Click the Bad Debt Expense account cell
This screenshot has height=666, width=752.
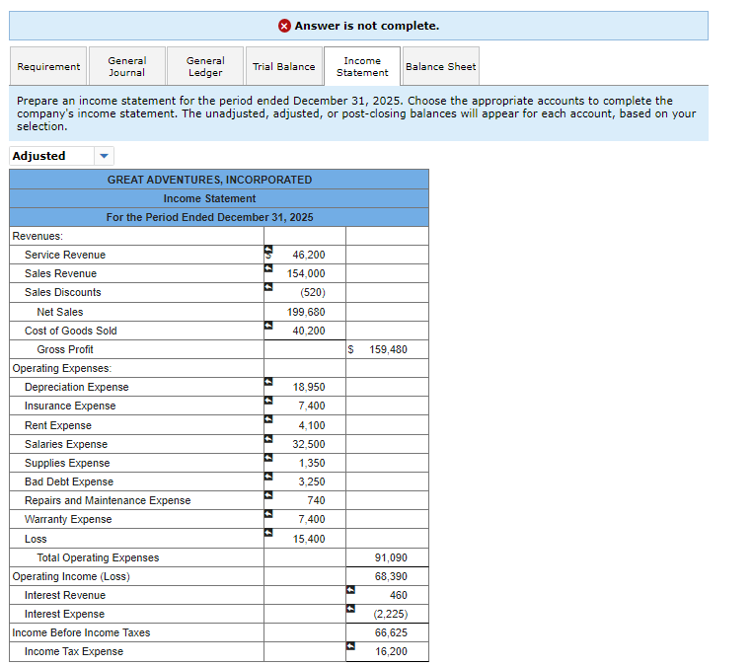[137, 481]
